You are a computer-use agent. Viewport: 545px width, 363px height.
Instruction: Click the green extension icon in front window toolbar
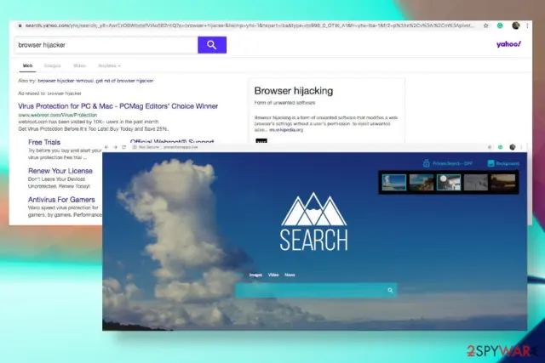point(501,147)
